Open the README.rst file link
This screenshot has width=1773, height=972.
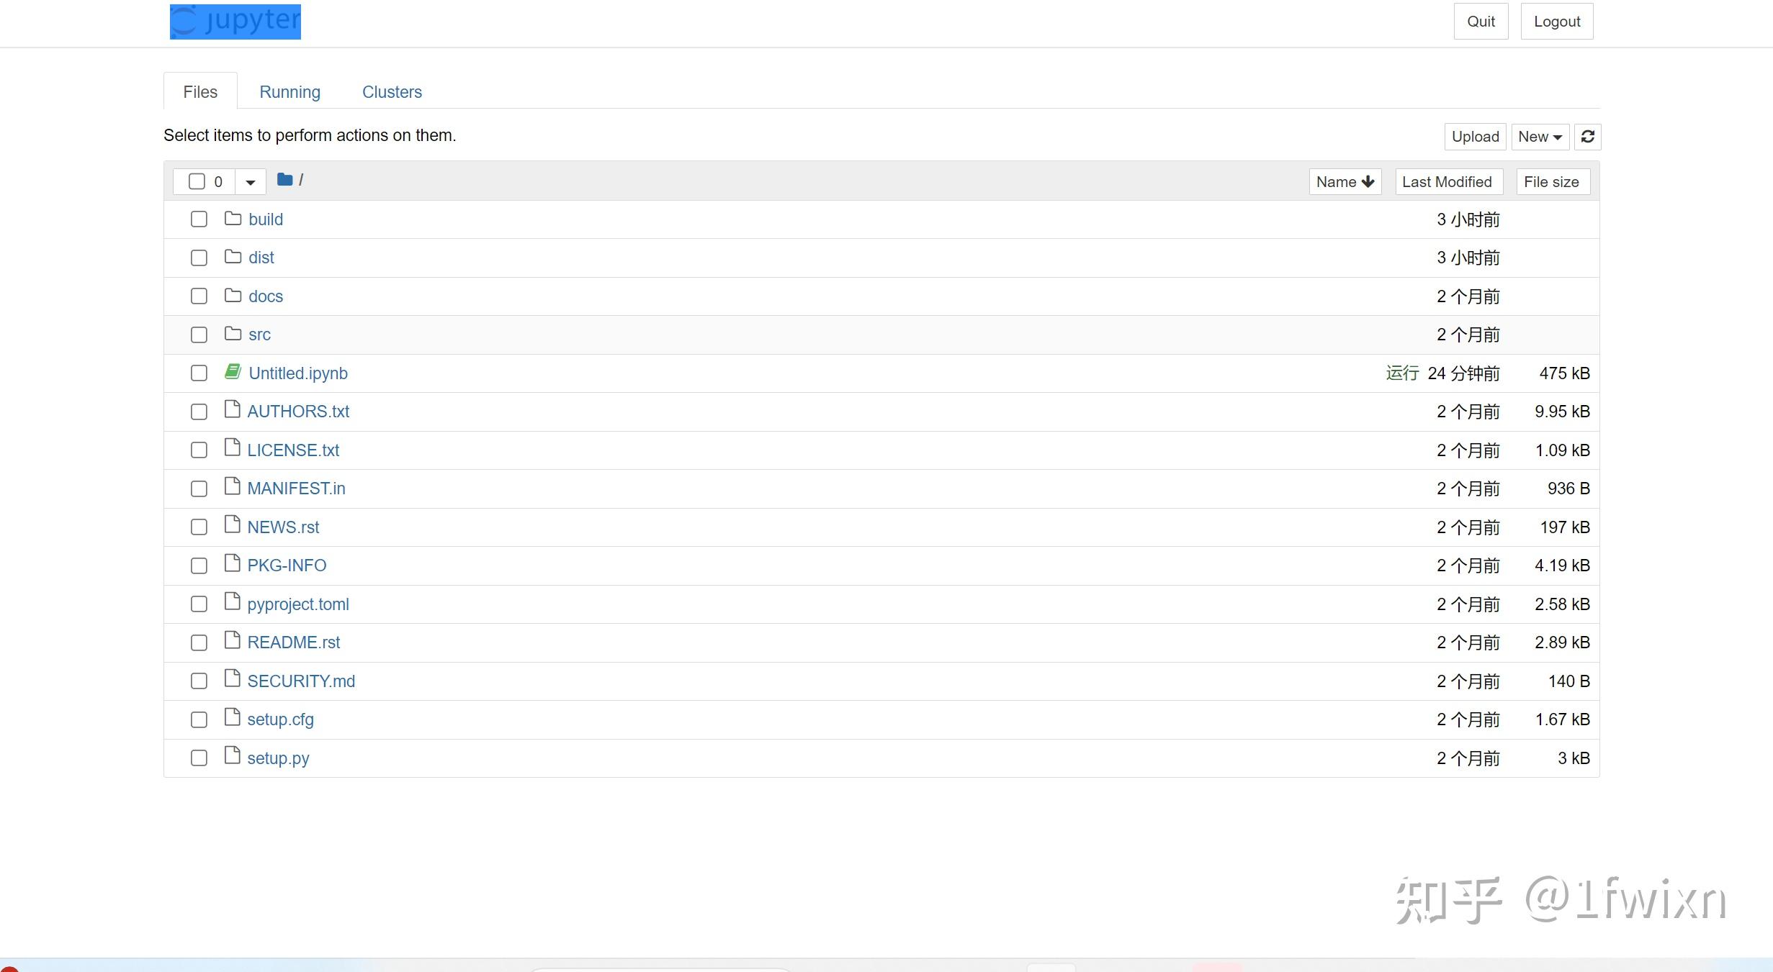tap(293, 642)
